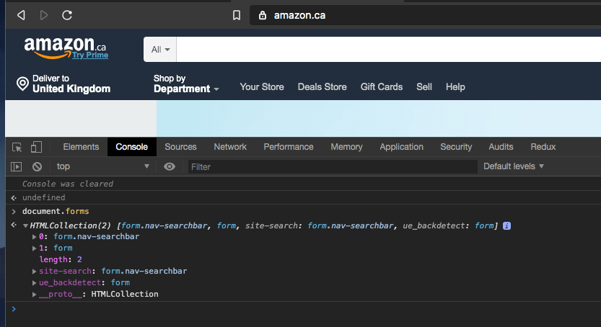Click the bookmark icon beside address bar
601x327 pixels.
tap(237, 15)
